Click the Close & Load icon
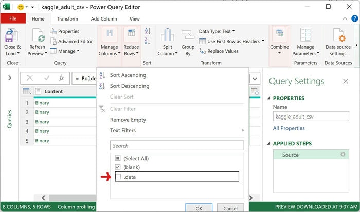The height and width of the screenshot is (212, 360). point(11,35)
